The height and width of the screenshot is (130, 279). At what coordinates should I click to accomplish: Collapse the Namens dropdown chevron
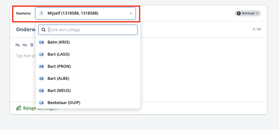click(x=131, y=13)
